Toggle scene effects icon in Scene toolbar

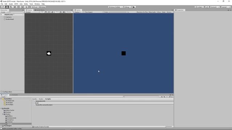(52, 12)
